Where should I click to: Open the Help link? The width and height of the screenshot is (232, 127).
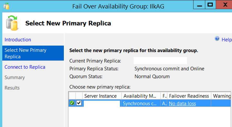(227, 40)
